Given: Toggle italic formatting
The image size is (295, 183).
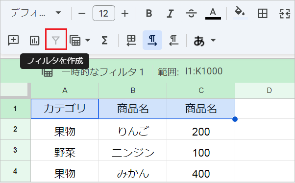Looking at the screenshot, I should coord(170,13).
